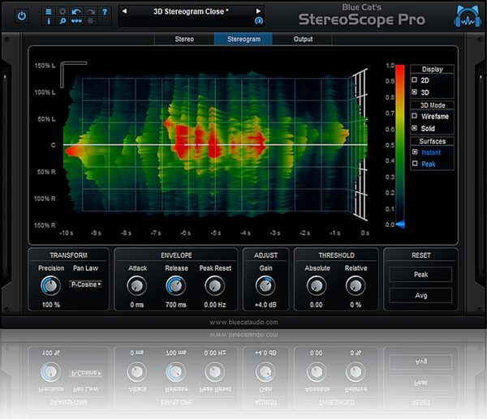Screen dimensions: 487x419
Task: Go to previous preset with left arrow
Action: 124,11
